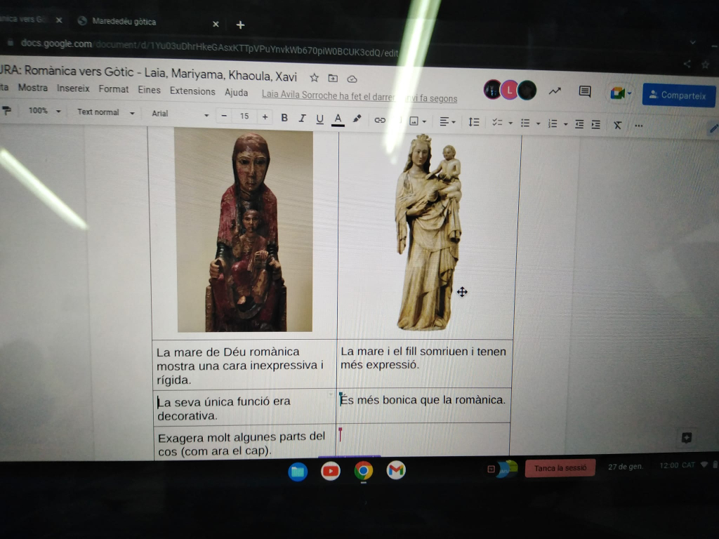719x539 pixels.
Task: Open the last edit by Laia link
Action: click(x=359, y=98)
